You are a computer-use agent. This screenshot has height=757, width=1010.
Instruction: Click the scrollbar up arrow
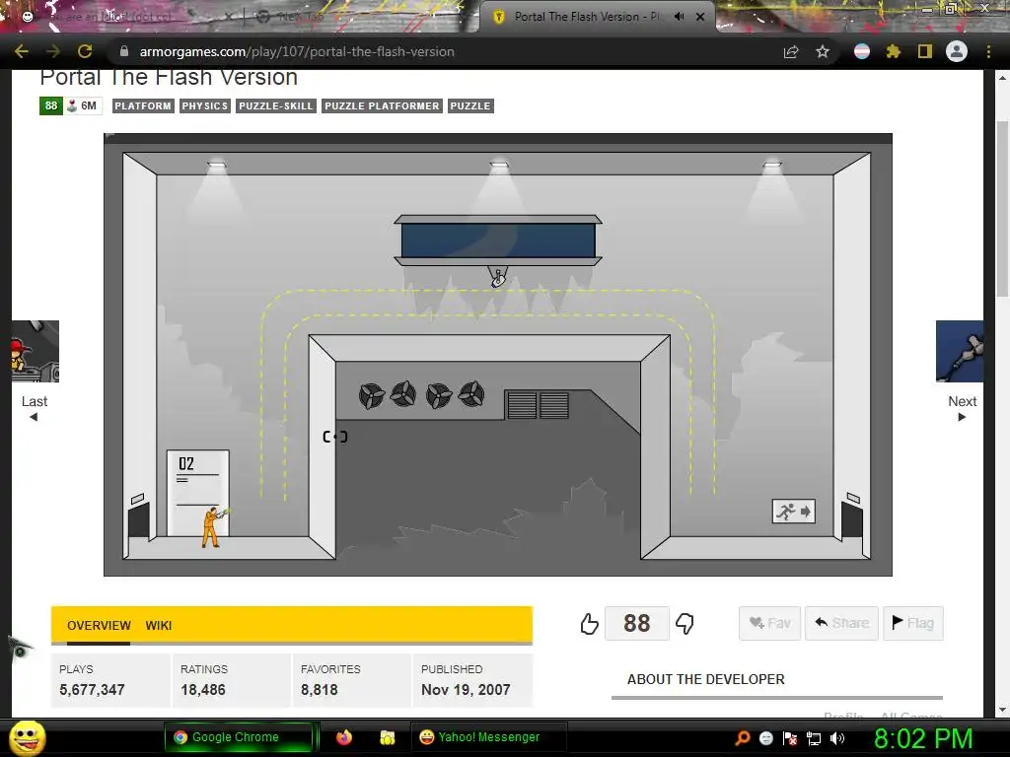(x=1002, y=78)
